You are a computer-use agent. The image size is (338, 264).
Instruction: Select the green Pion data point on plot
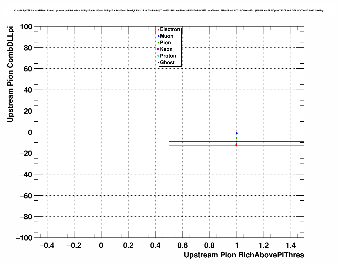(x=237, y=138)
